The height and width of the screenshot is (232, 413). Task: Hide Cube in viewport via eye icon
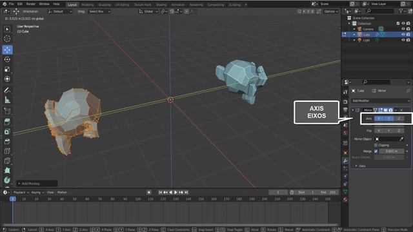(x=403, y=34)
